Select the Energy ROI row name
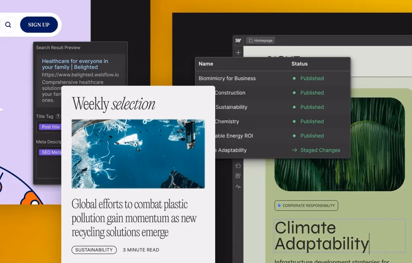 (234, 136)
